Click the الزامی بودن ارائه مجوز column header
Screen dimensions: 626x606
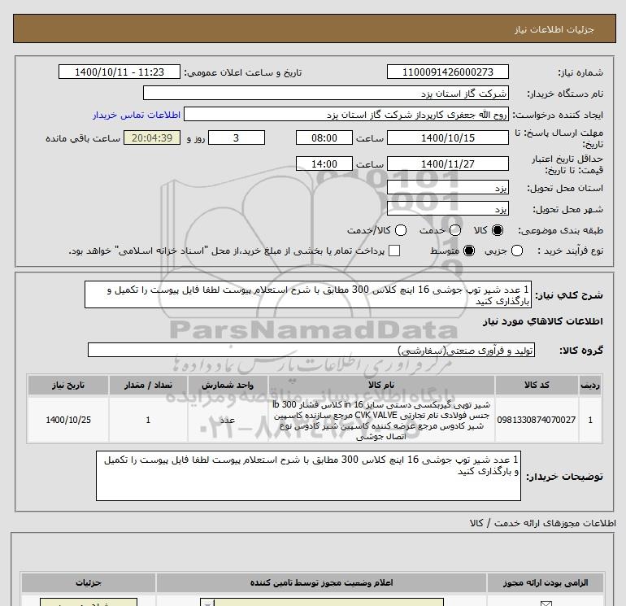click(546, 583)
